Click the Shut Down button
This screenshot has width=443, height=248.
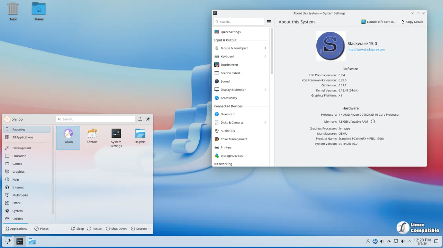(x=116, y=229)
